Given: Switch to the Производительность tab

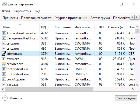Looking at the screenshot, I should click(x=37, y=18).
